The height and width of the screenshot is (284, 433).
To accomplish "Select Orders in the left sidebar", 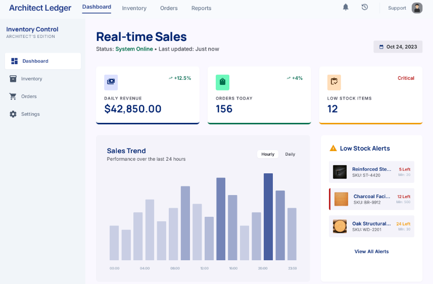I will click(29, 97).
